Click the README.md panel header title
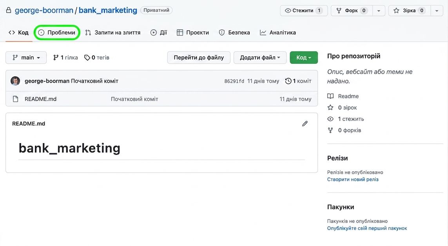 coord(29,124)
